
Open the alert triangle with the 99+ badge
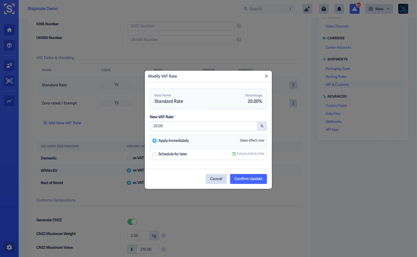355,9
